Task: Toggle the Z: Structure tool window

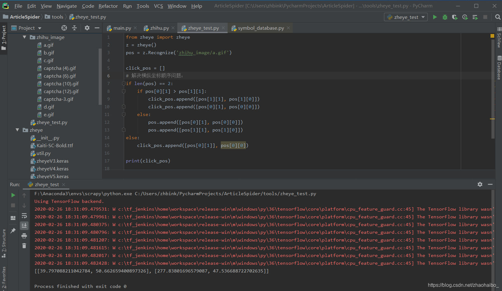Action: click(x=4, y=244)
